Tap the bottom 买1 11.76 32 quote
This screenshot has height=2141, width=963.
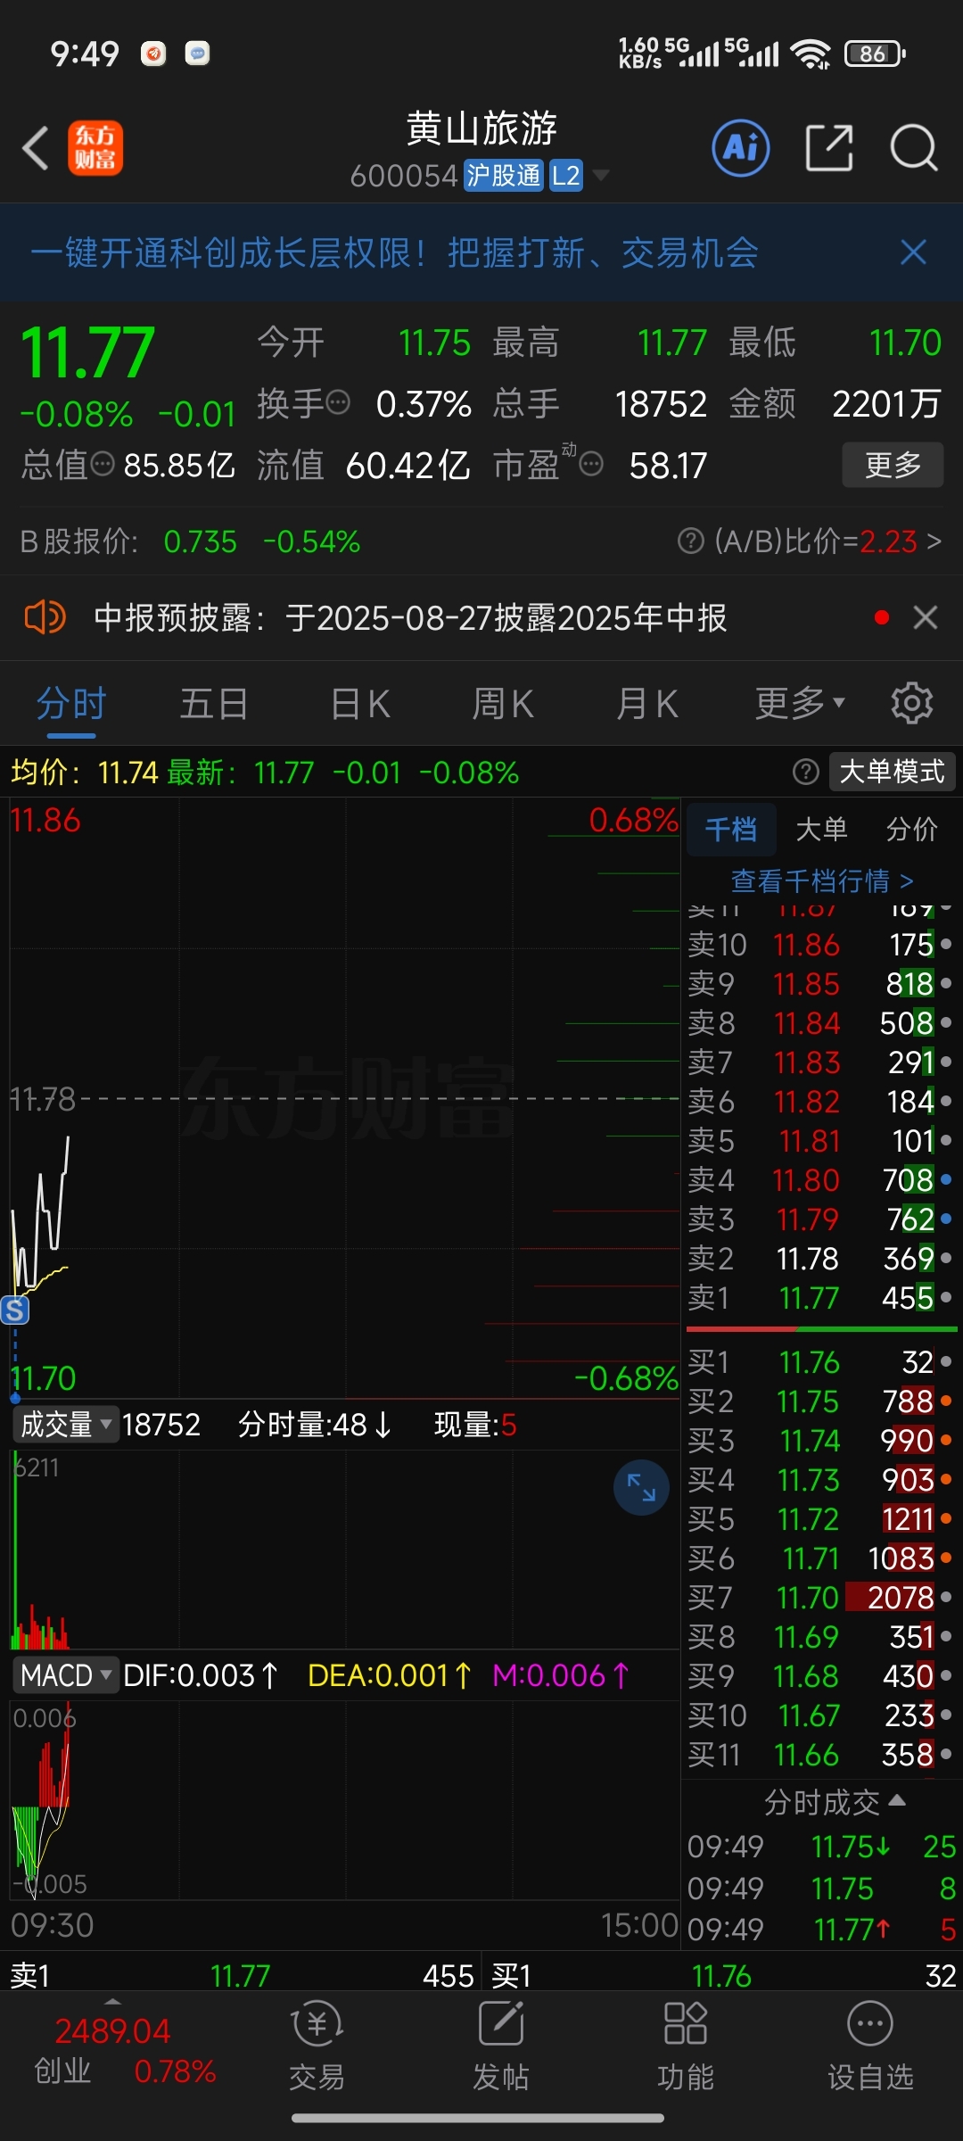(723, 1975)
